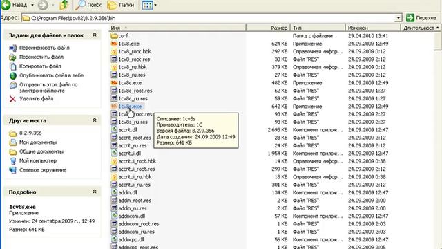Open 'Общие документы' link
The image size is (442, 249).
[41, 151]
